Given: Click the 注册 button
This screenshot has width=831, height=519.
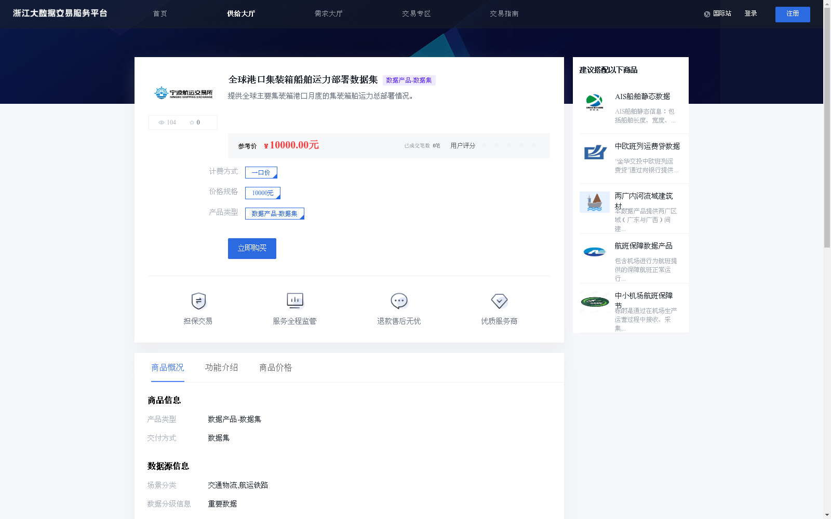Looking at the screenshot, I should 793,15.
